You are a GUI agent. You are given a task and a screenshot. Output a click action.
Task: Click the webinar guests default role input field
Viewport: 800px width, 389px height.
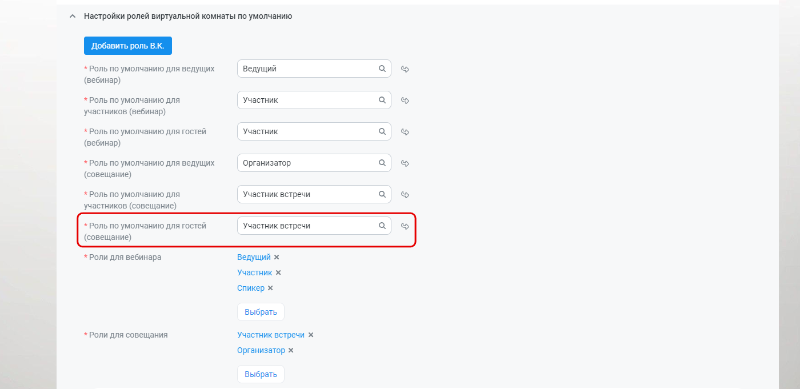click(x=314, y=131)
